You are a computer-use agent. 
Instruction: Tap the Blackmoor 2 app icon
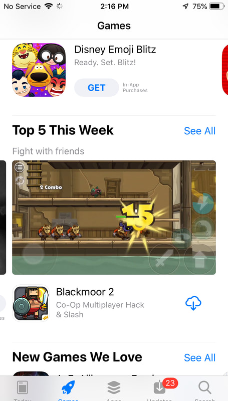[31, 303]
